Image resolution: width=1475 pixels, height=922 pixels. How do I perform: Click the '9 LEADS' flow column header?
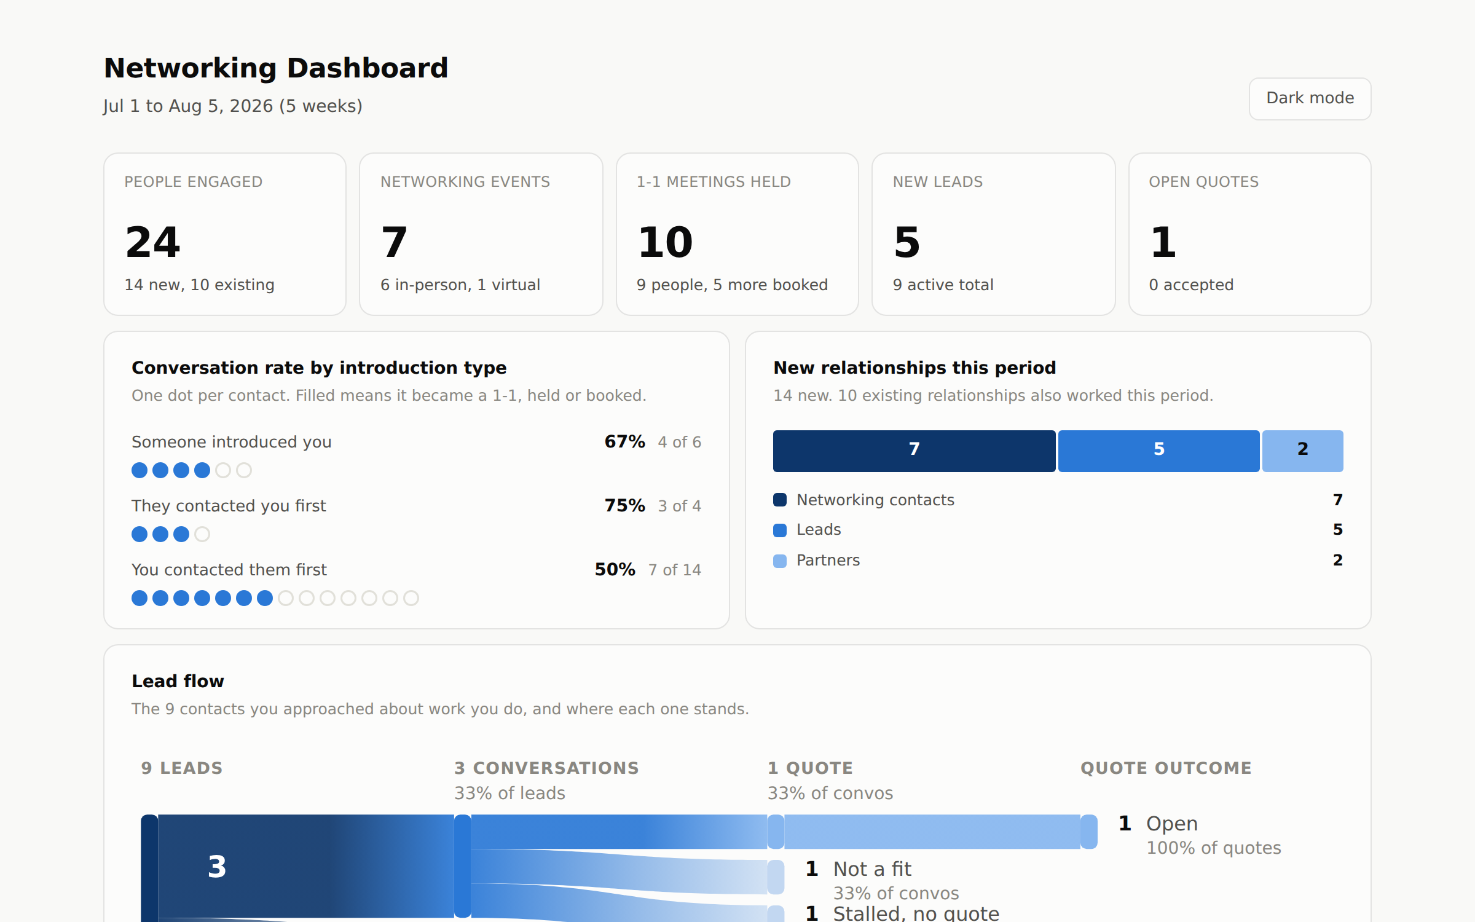(x=182, y=768)
